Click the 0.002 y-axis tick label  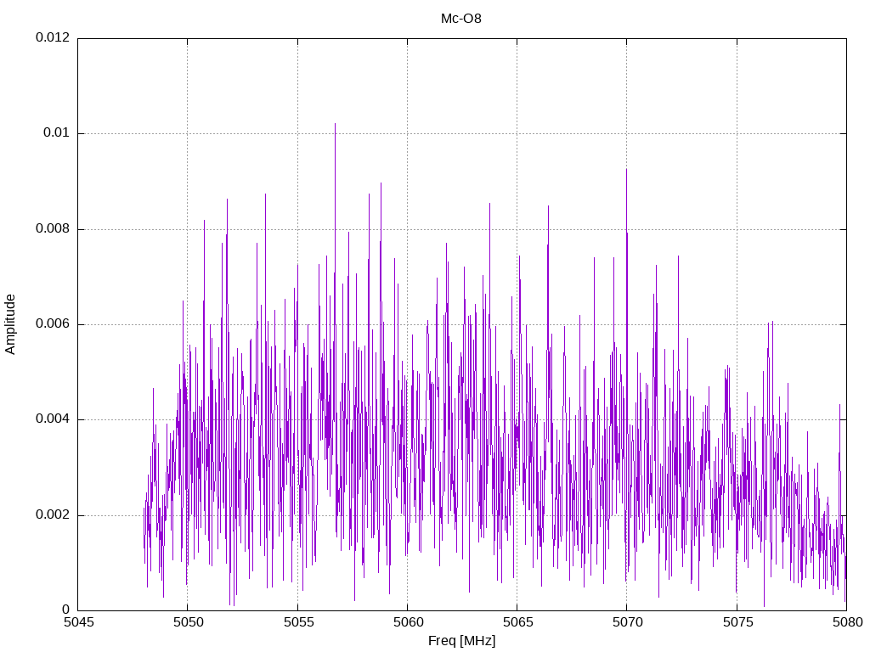click(x=53, y=514)
